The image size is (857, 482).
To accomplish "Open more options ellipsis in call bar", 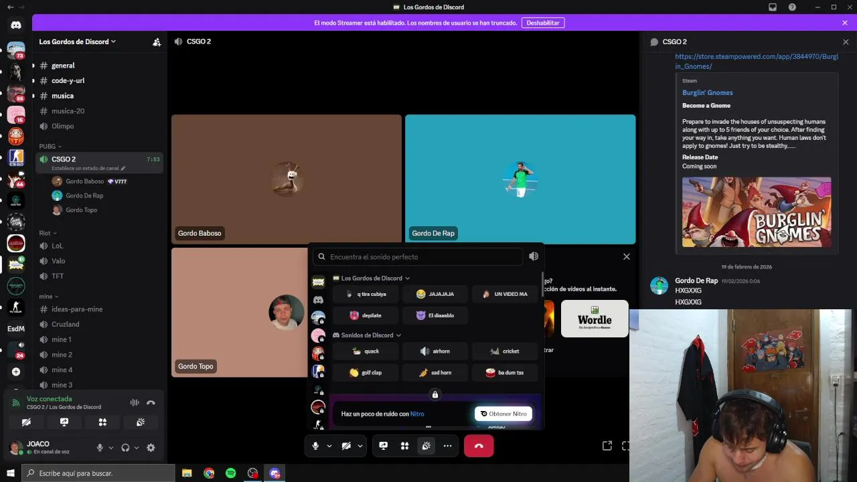I will click(x=447, y=446).
